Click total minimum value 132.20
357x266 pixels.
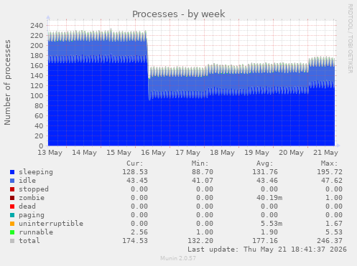(200, 241)
